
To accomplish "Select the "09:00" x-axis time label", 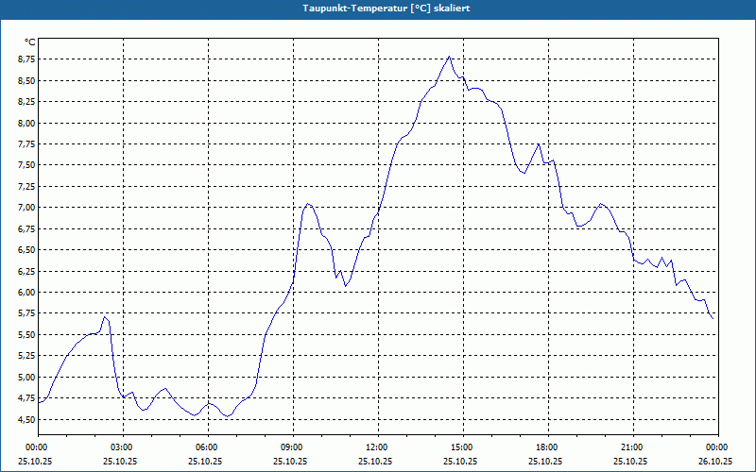I will pyautogui.click(x=293, y=447).
